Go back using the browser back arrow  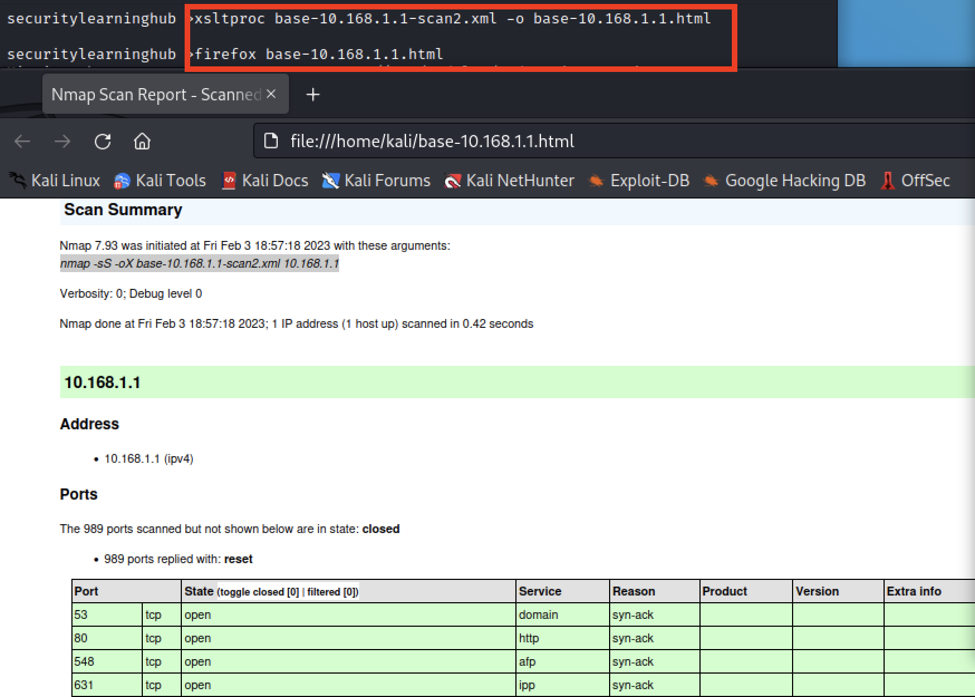coord(22,142)
